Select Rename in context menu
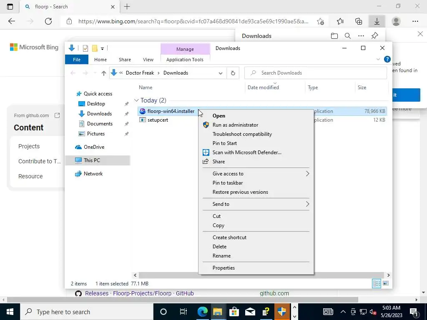Image resolution: width=427 pixels, height=320 pixels. pyautogui.click(x=256, y=256)
